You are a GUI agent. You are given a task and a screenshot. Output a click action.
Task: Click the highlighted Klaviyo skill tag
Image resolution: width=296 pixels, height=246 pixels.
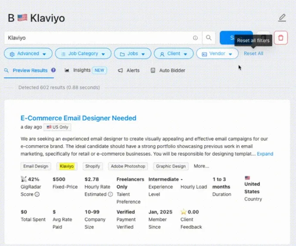pos(67,166)
